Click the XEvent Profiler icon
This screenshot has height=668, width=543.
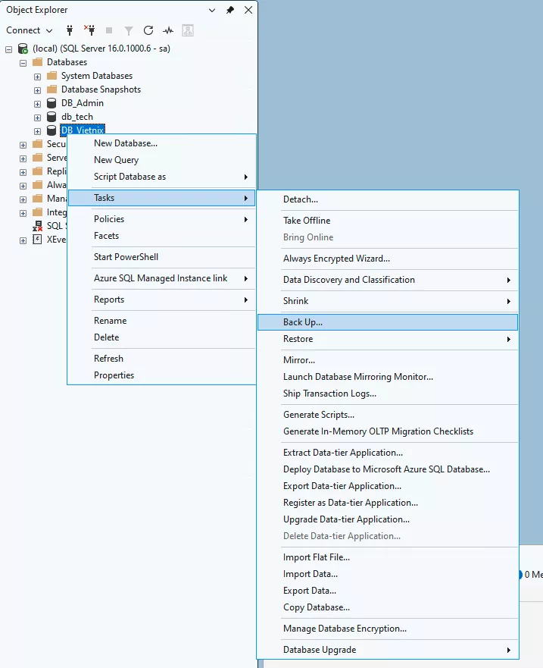point(37,240)
